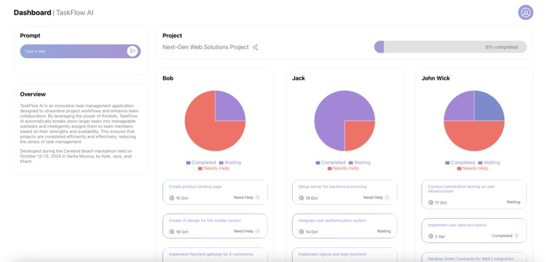Open the user profile avatar menu

point(526,13)
